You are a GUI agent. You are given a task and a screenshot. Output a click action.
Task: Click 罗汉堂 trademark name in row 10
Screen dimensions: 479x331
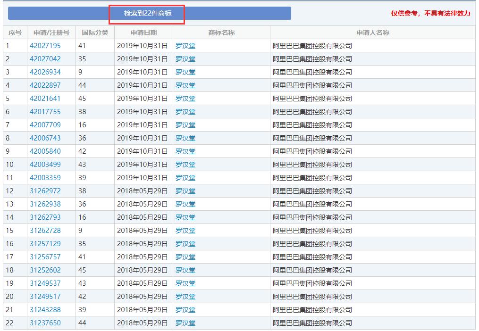point(185,165)
